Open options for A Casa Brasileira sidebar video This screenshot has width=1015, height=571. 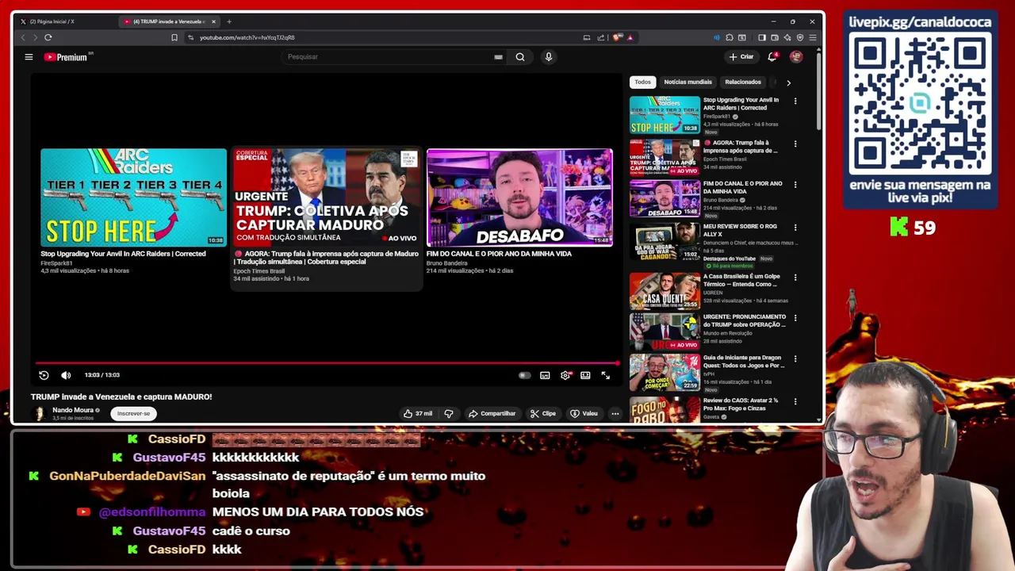795,278
